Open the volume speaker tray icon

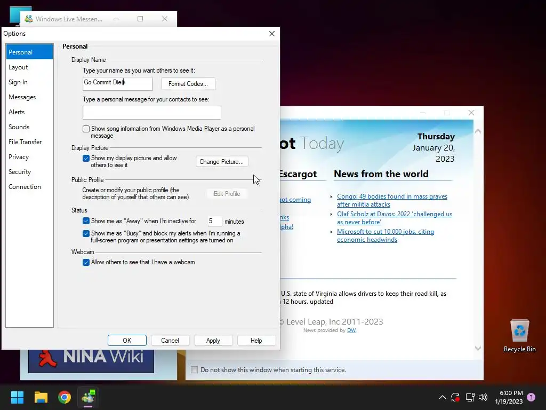[x=483, y=397]
